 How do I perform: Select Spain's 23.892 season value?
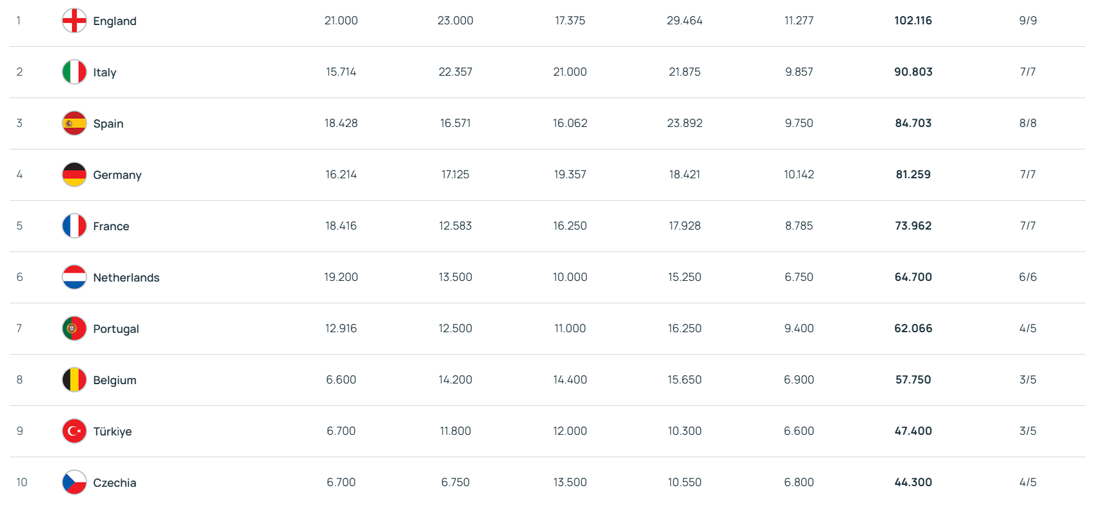tap(684, 123)
